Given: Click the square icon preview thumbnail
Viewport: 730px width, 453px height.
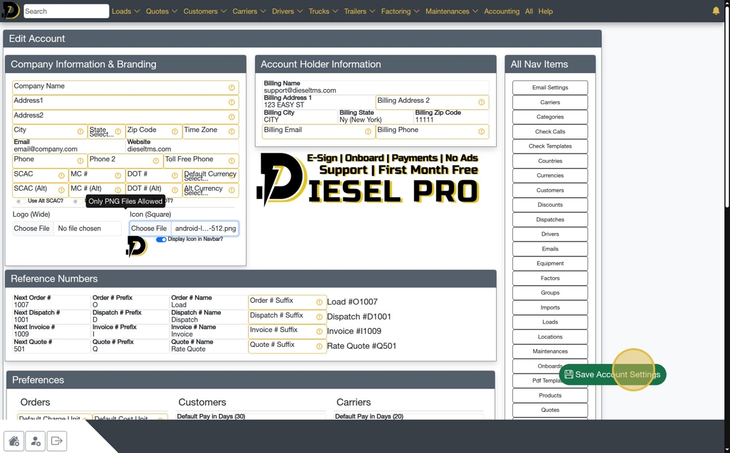Looking at the screenshot, I should tap(136, 247).
